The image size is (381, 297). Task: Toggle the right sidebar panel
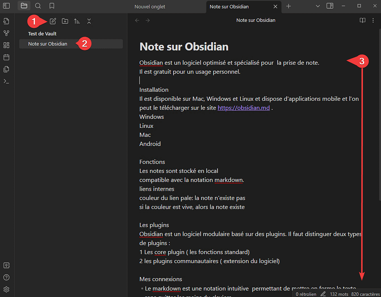330,6
